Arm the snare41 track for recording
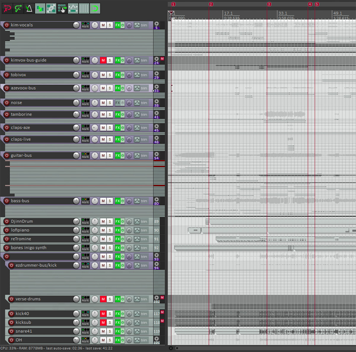 11,331
